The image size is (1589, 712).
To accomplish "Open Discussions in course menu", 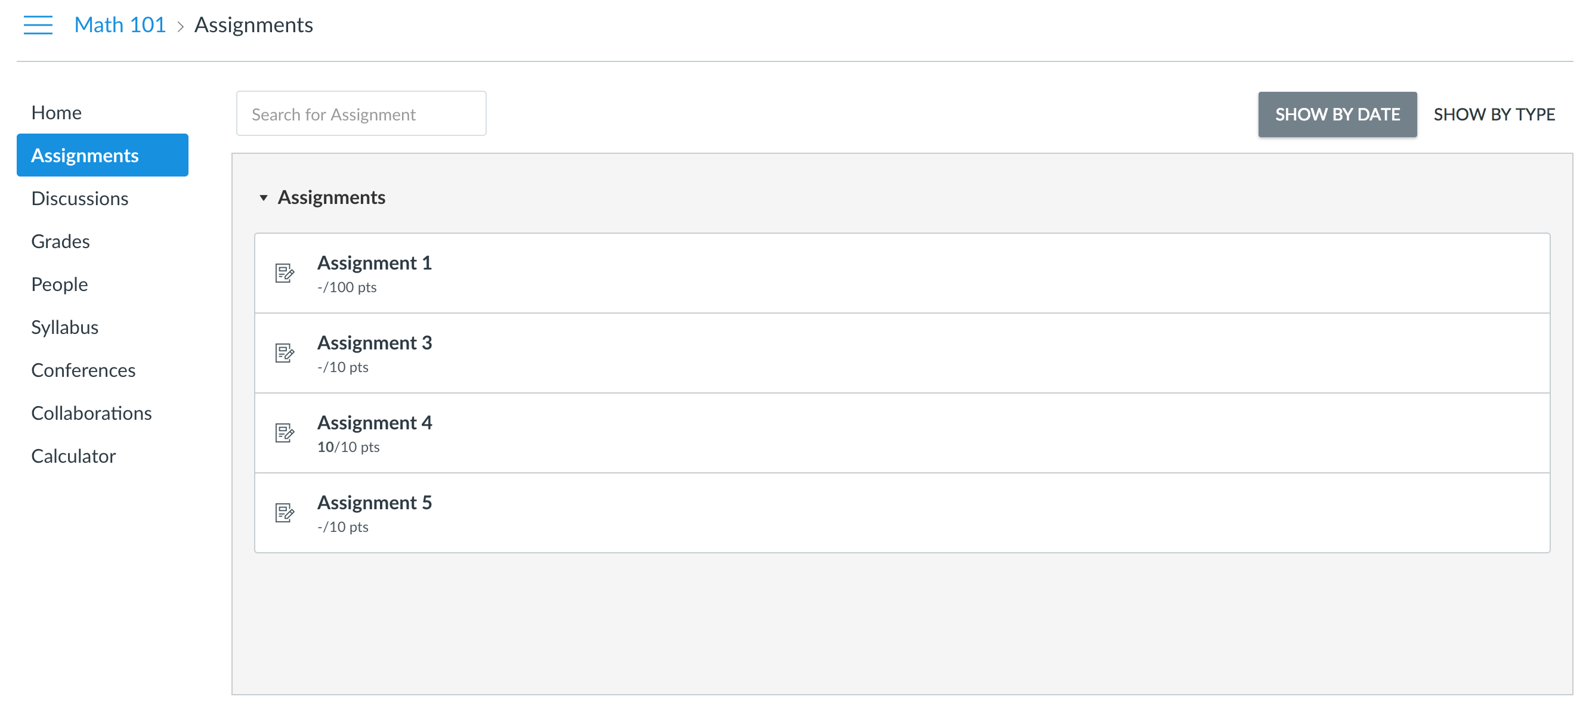I will pos(79,198).
